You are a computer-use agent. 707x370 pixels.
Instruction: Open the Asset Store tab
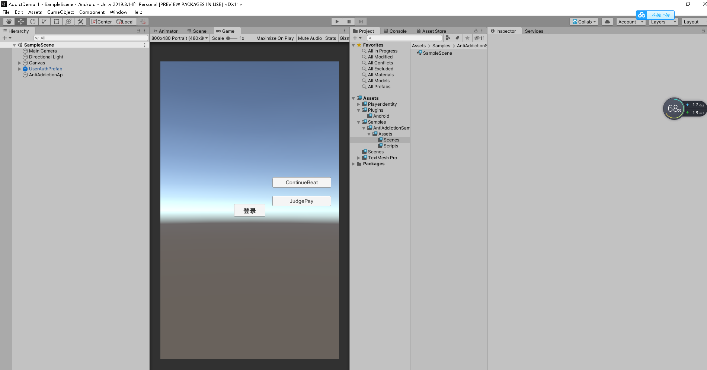431,31
